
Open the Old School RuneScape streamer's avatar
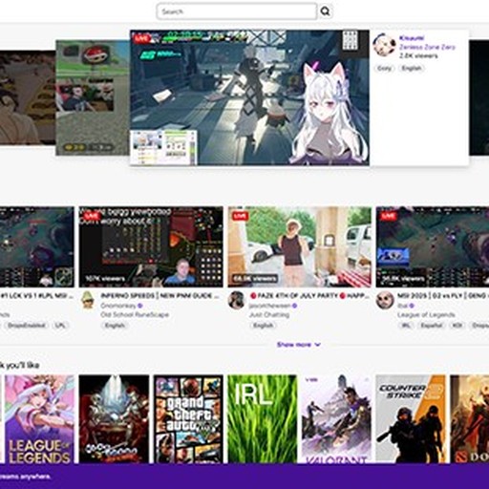[88, 300]
